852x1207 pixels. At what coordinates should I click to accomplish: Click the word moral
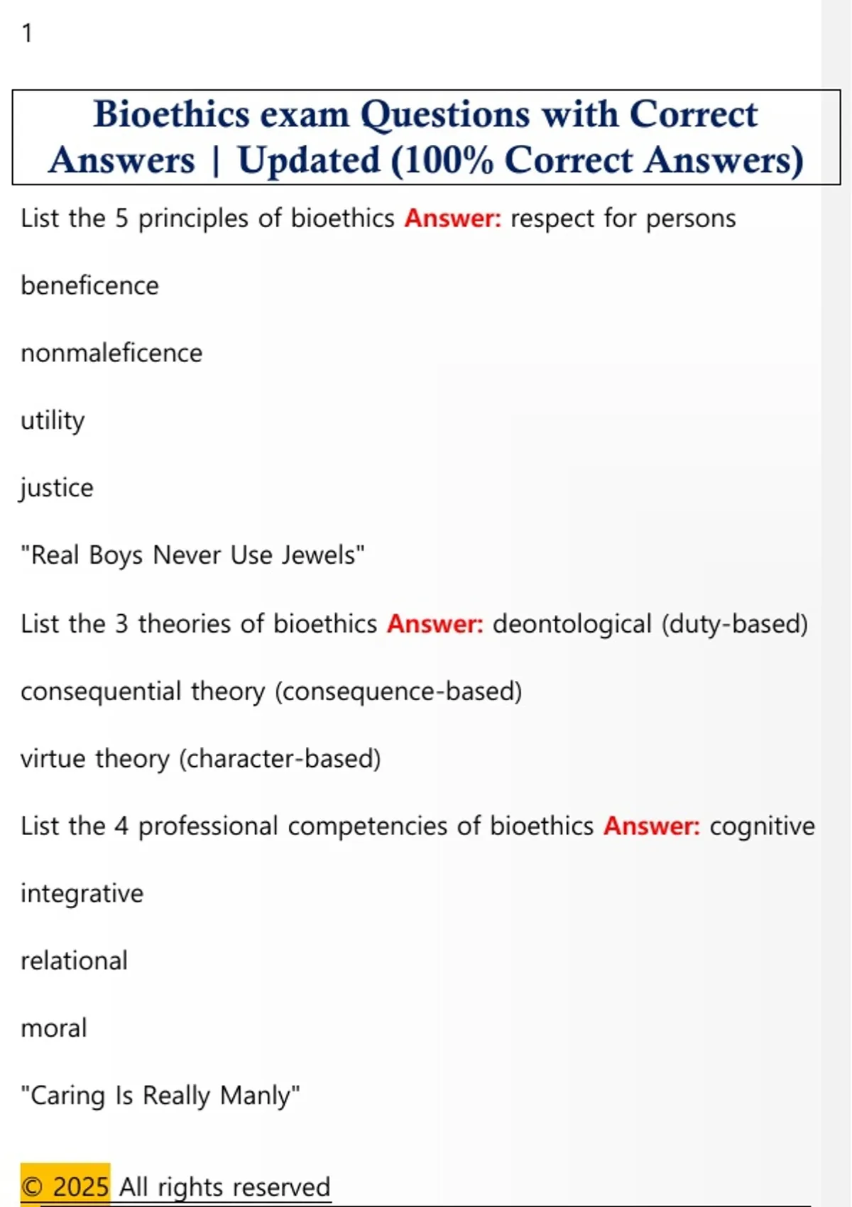tap(54, 1028)
